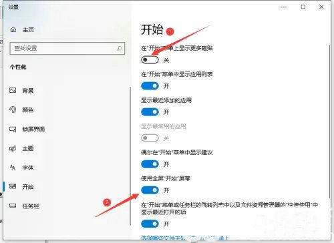334x243 pixels.
Task: Select 开始 in the sidebar
Action: (x=28, y=187)
